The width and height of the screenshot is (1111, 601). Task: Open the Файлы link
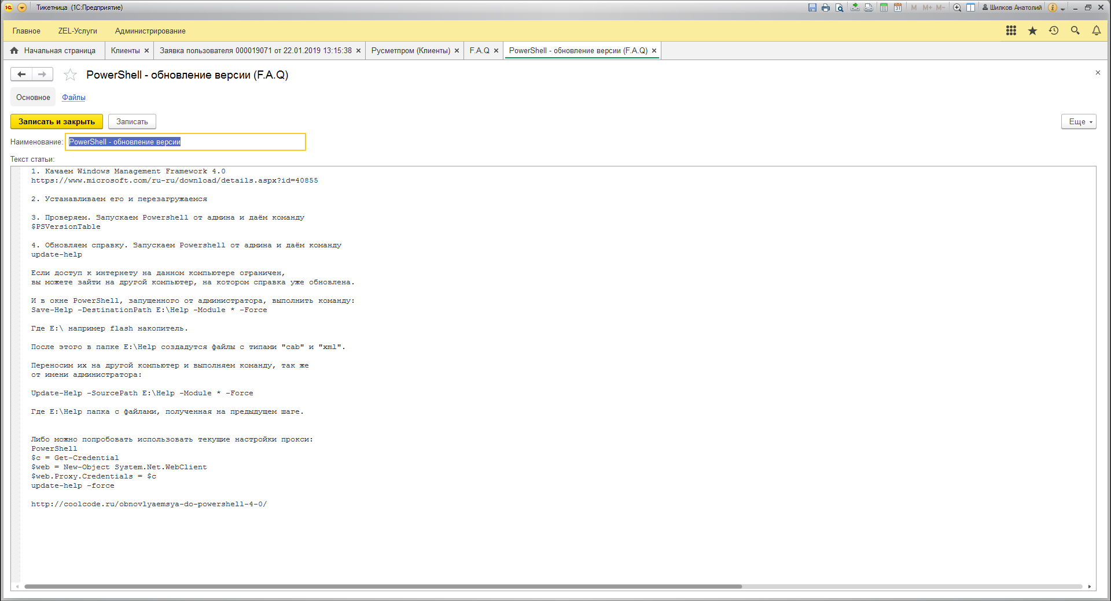coord(73,98)
